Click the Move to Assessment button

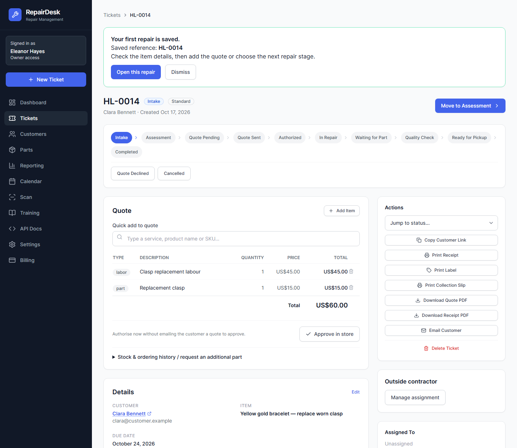pos(470,106)
